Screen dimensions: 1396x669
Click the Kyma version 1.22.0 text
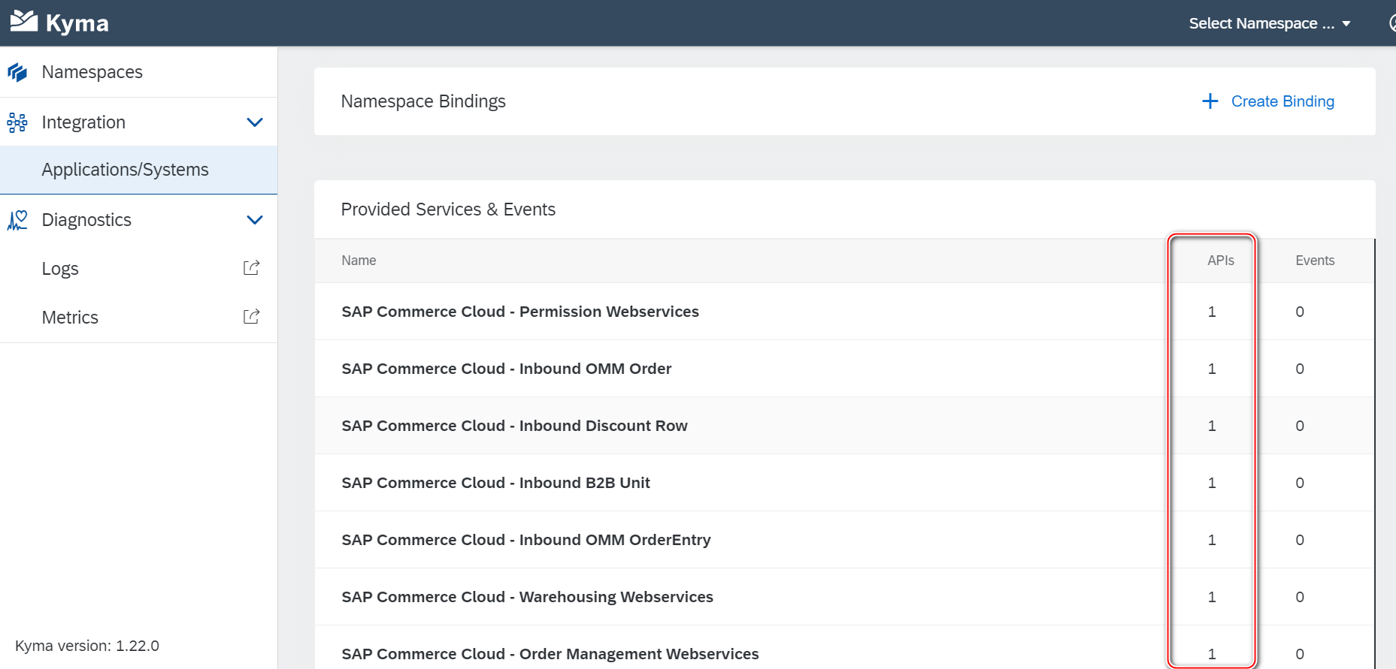(87, 646)
